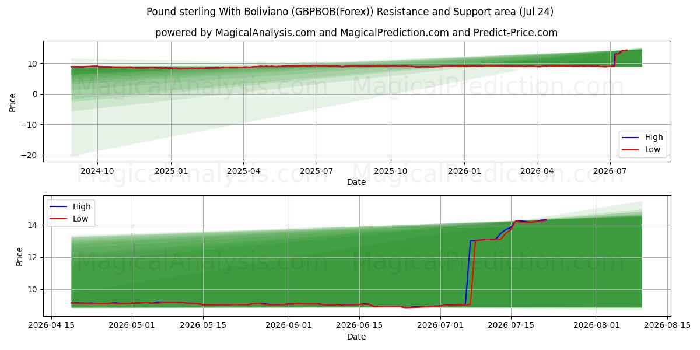
Task: Click 'High' in the top chart legend
Action: [654, 137]
